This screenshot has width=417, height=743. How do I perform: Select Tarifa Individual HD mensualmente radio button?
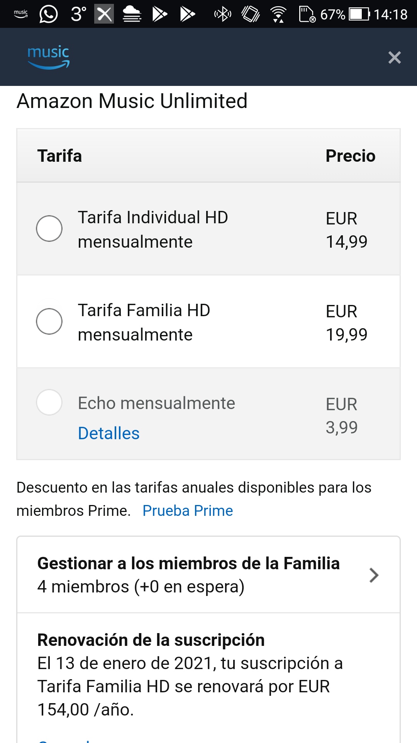click(49, 229)
